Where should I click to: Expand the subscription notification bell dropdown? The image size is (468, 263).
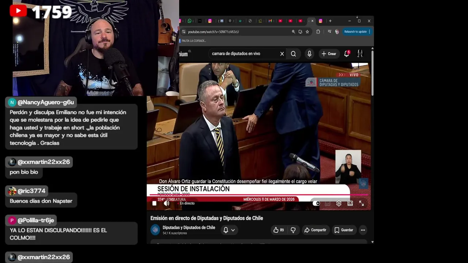coord(229,230)
